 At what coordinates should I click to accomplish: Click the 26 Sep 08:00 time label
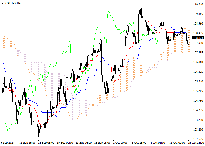pos(102,143)
